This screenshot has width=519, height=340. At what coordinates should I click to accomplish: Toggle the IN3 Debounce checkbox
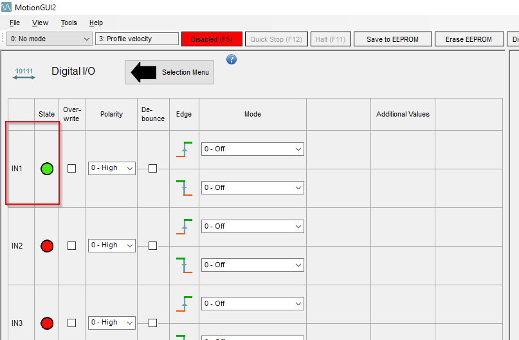coord(152,323)
